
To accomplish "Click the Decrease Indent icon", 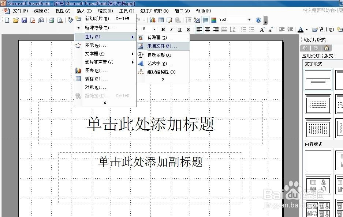I will tap(282, 30).
